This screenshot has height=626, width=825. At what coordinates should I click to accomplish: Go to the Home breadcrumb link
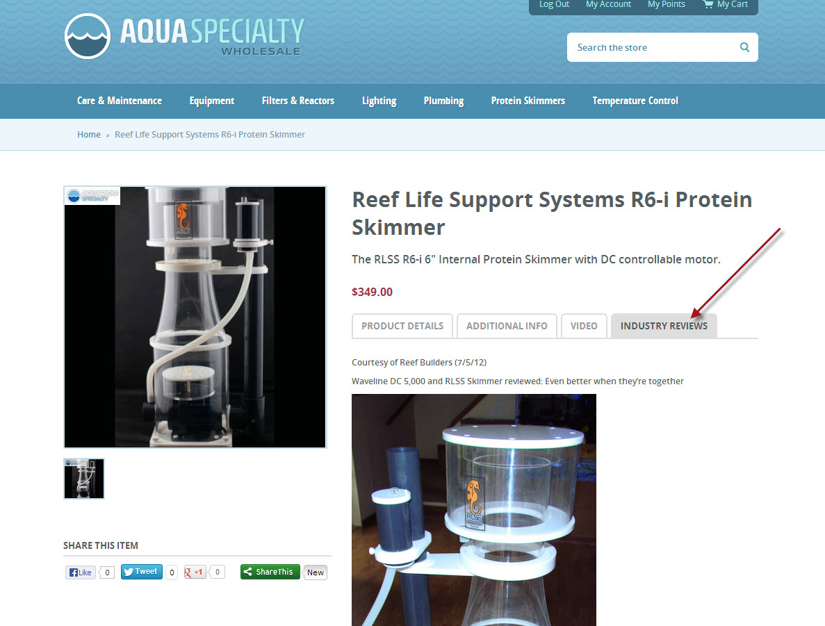point(89,135)
